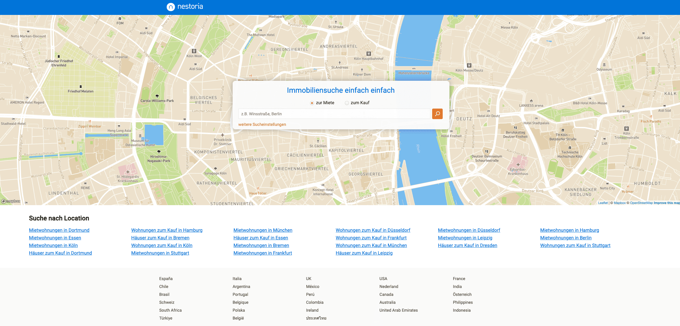Open Mietwohnungen in Frankfurt link
680x326 pixels.
(263, 253)
